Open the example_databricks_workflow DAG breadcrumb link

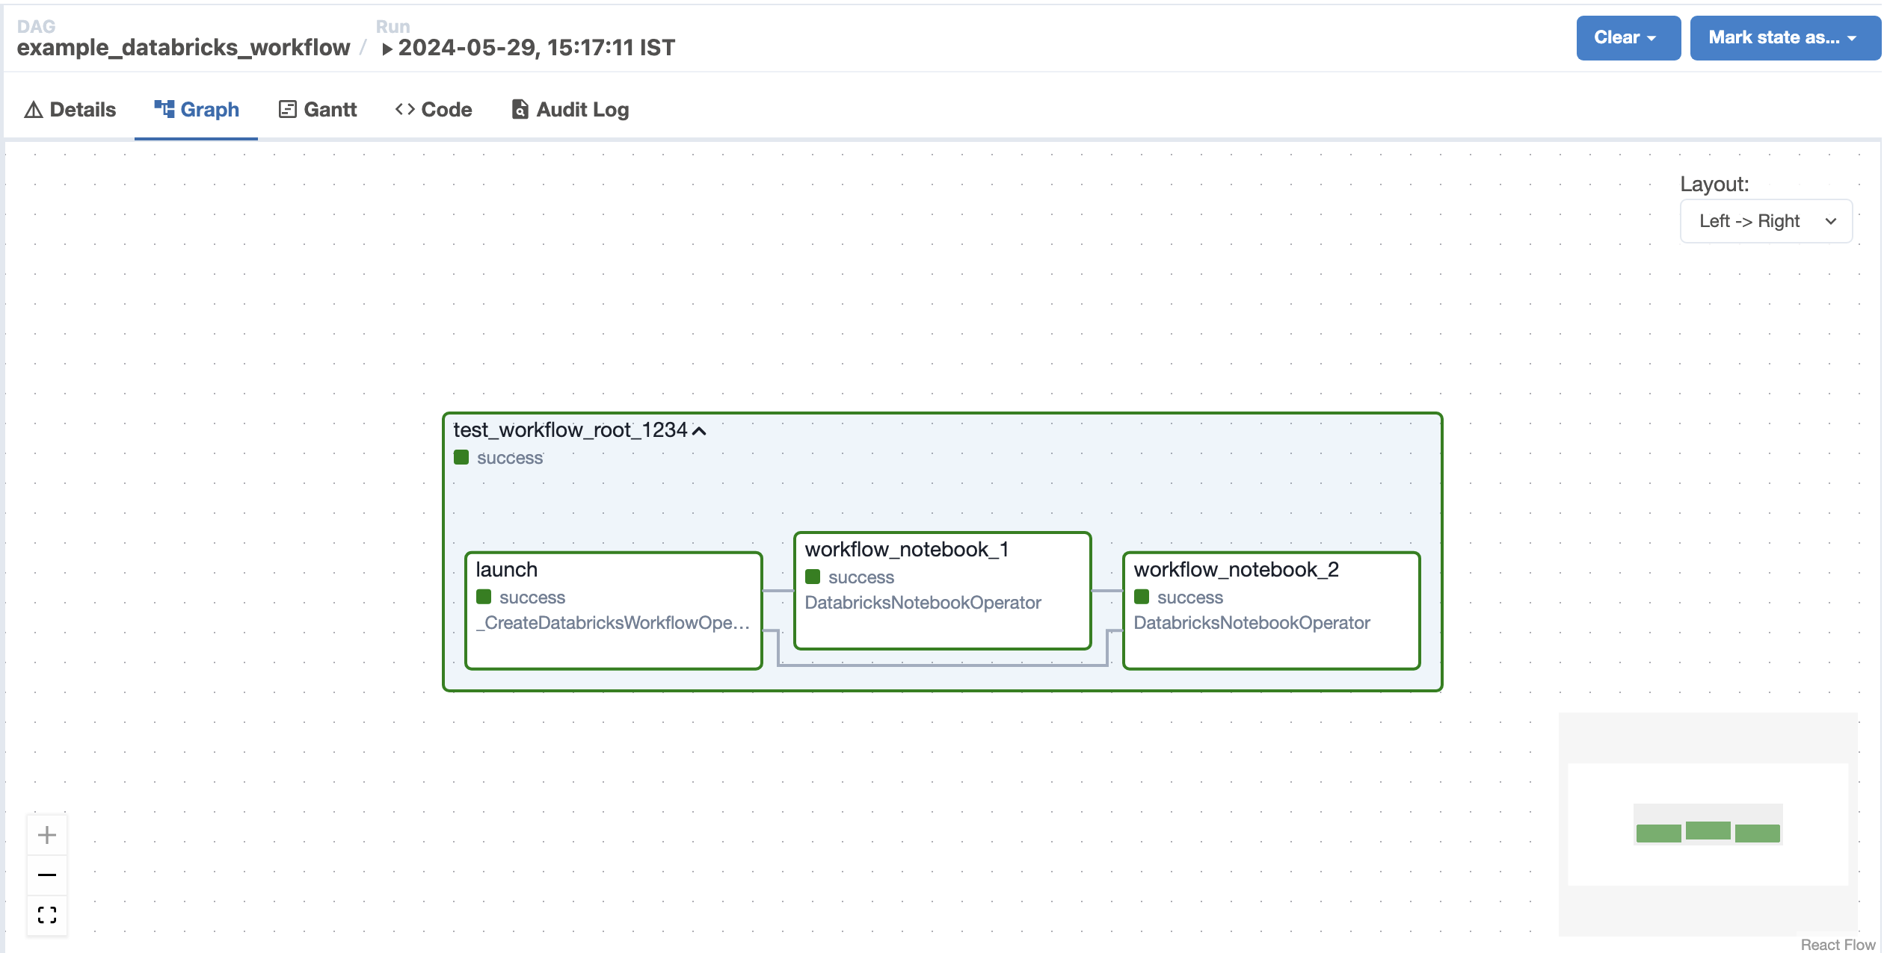tap(183, 47)
